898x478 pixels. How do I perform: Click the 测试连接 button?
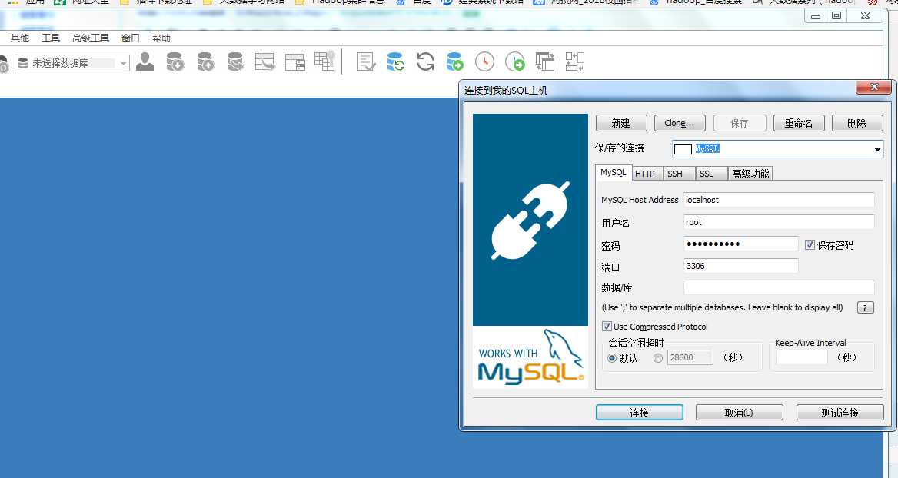coord(840,412)
